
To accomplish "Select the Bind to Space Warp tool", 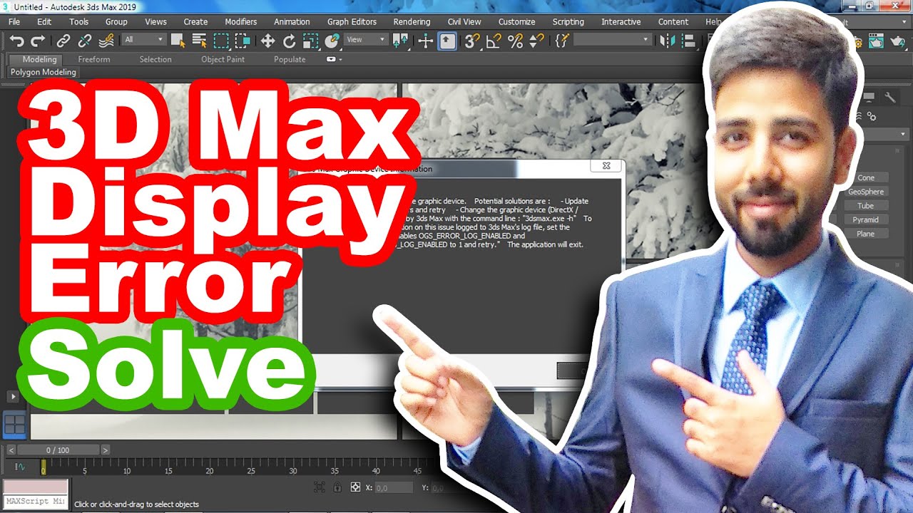I will click(106, 41).
